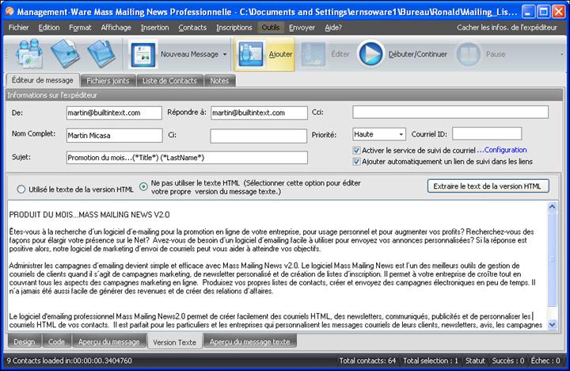
Task: Close the Mass Mailing News window
Action: [558, 12]
